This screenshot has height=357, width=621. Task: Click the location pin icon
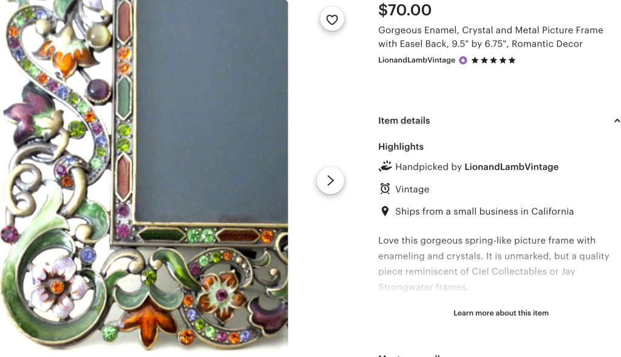coord(385,212)
